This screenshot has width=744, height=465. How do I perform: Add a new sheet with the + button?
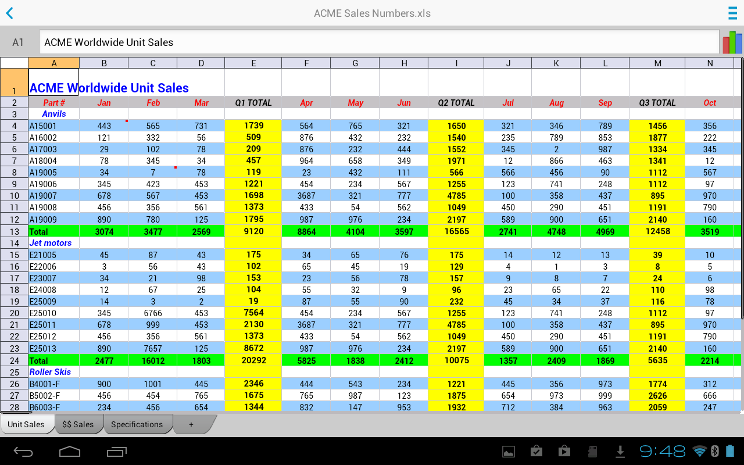(191, 425)
